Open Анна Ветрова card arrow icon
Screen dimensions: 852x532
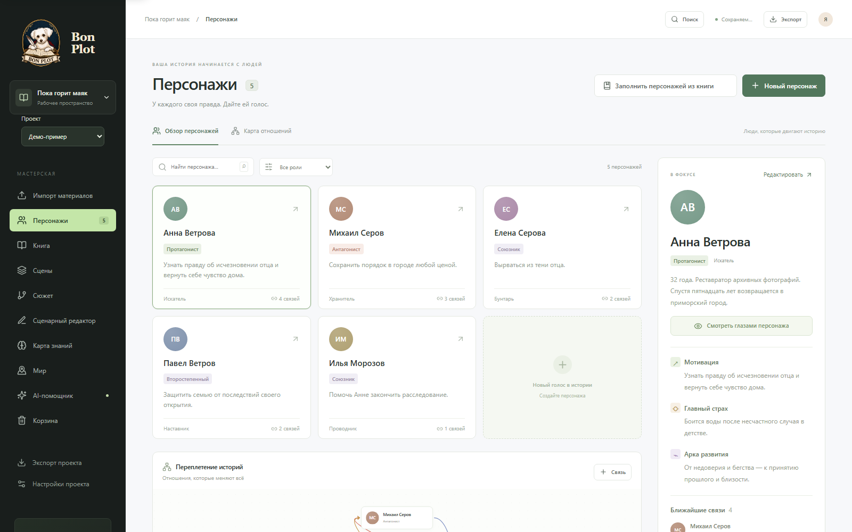[x=296, y=209]
